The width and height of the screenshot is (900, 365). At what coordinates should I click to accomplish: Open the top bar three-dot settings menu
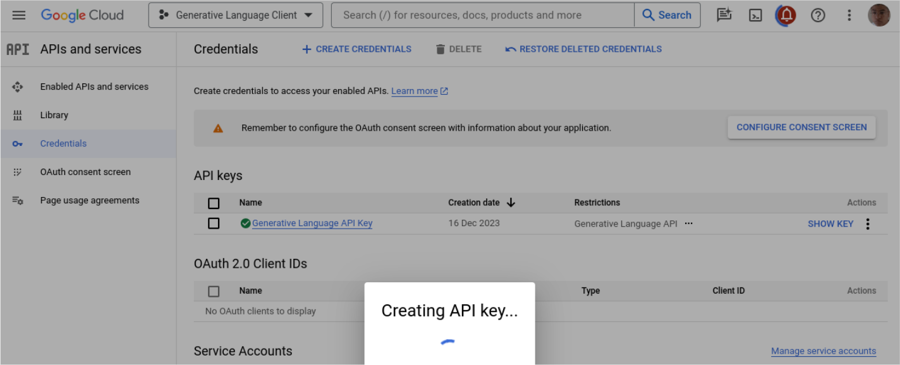(x=849, y=15)
